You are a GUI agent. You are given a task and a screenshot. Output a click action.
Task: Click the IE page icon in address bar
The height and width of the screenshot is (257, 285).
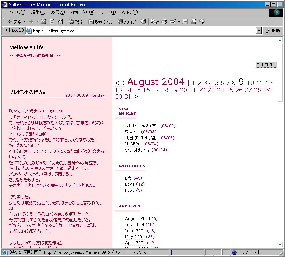pyautogui.click(x=29, y=31)
